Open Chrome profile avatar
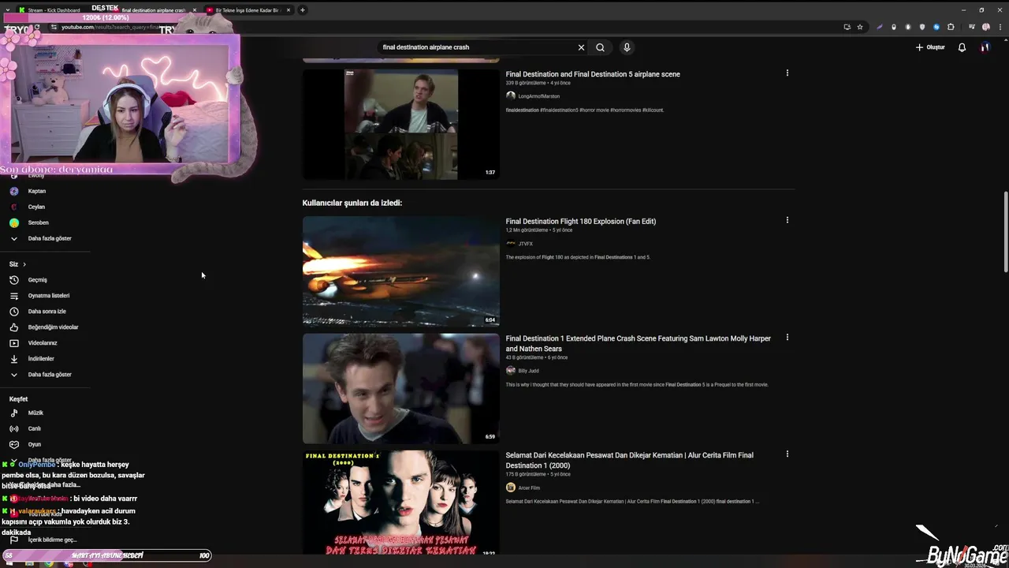Viewport: 1009px width, 568px height. [985, 27]
